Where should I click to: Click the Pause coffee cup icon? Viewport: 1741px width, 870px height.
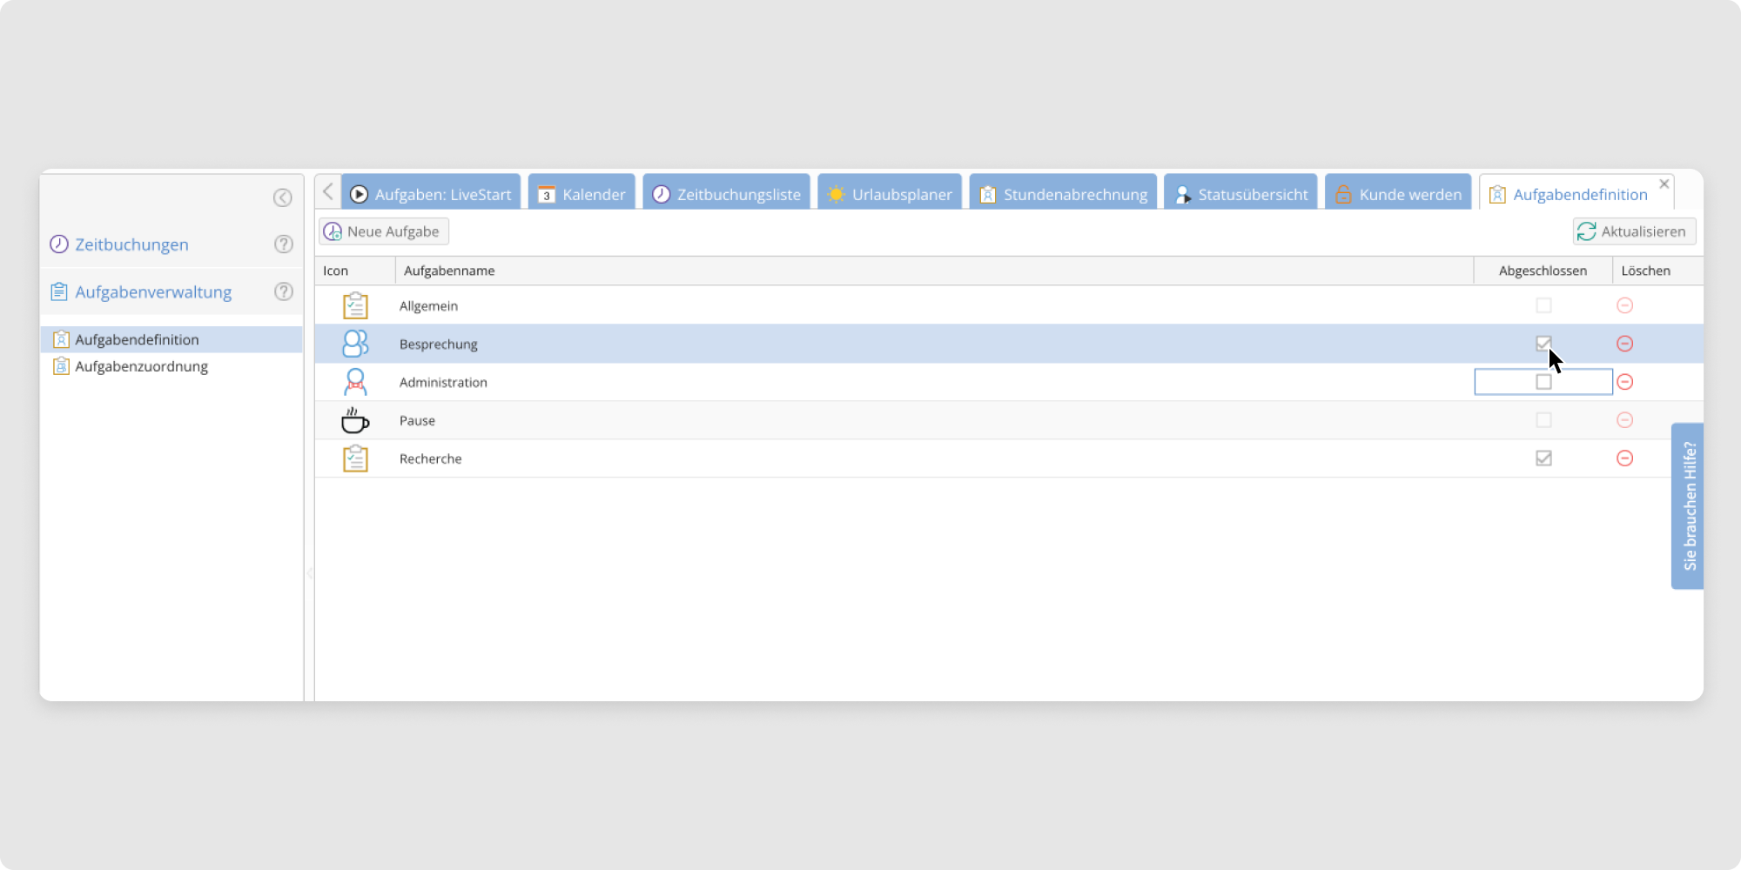point(355,420)
